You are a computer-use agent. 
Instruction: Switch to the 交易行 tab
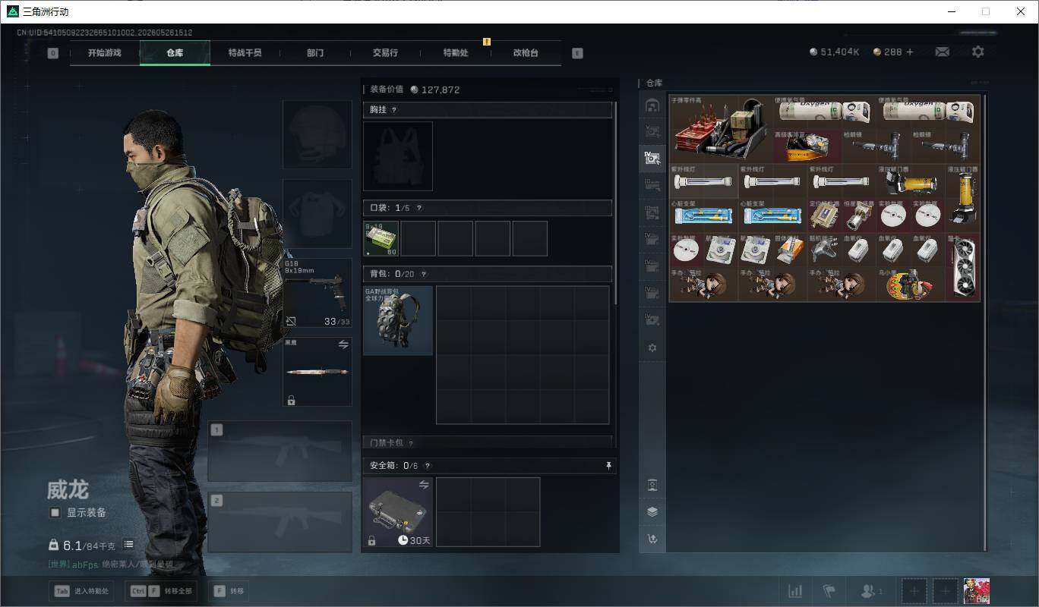tap(385, 53)
